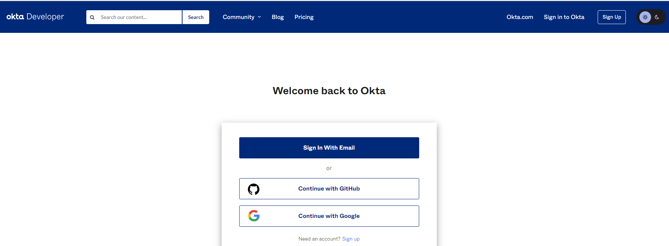
Task: Switch to light mode with sun icon
Action: pos(645,17)
